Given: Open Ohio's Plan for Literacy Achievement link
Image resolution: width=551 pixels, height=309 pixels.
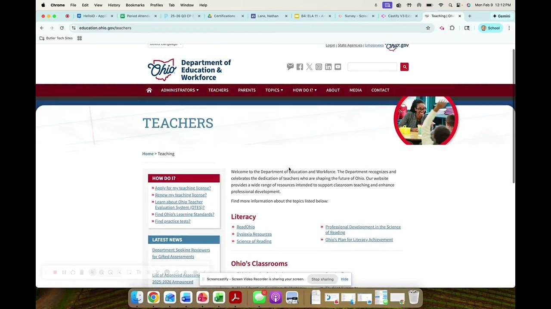Looking at the screenshot, I should (359, 240).
